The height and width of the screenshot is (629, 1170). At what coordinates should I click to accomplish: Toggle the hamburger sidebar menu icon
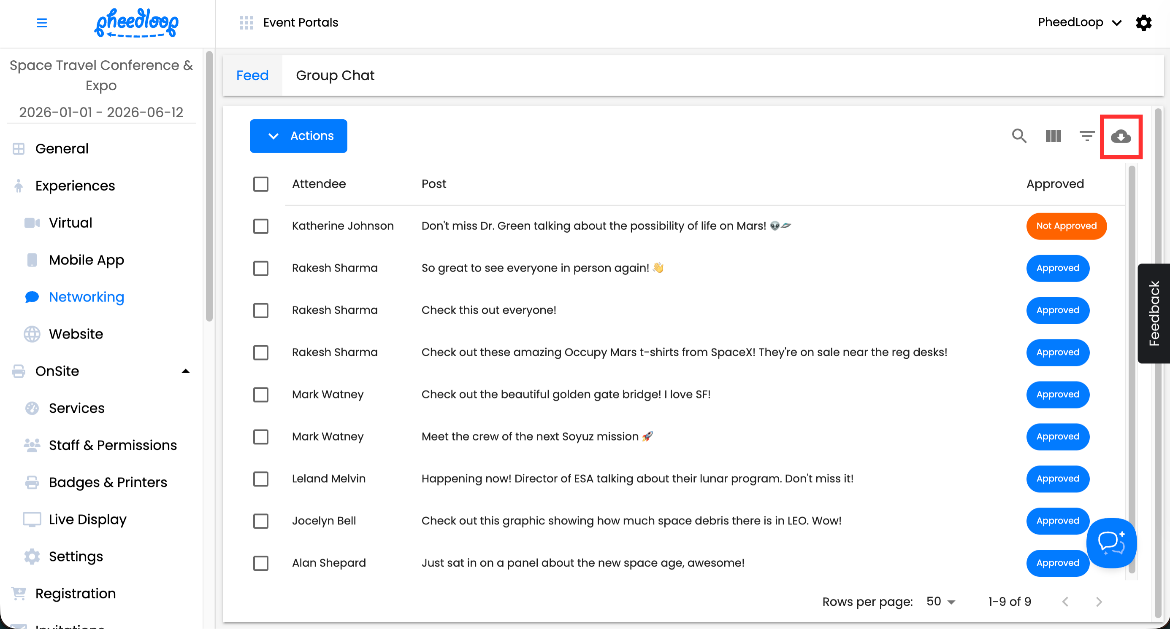coord(42,23)
